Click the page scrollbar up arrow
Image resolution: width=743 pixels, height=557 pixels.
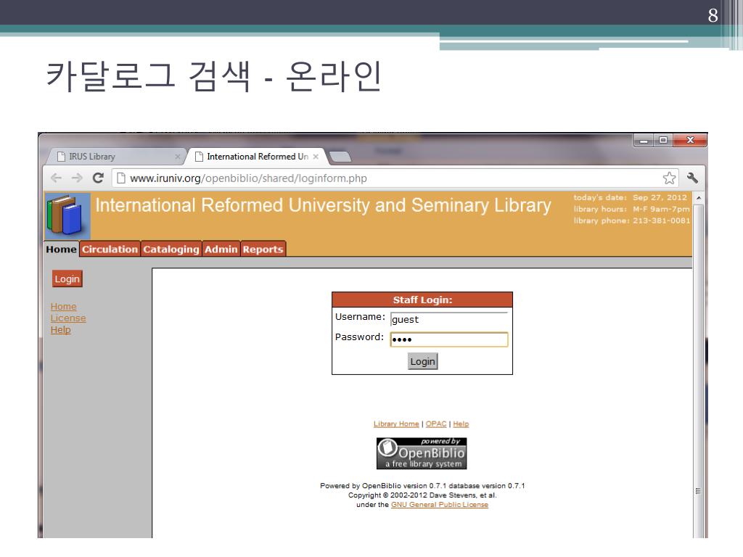click(x=699, y=197)
